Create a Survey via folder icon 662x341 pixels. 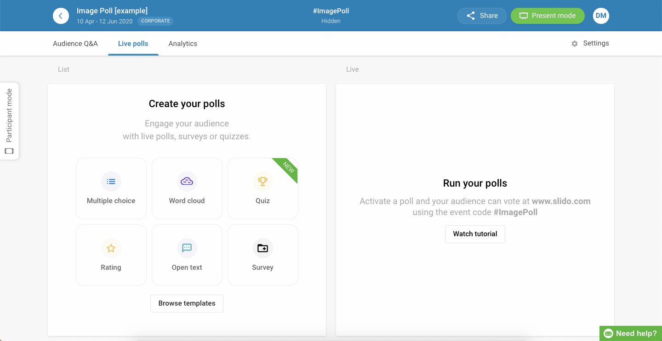[263, 248]
